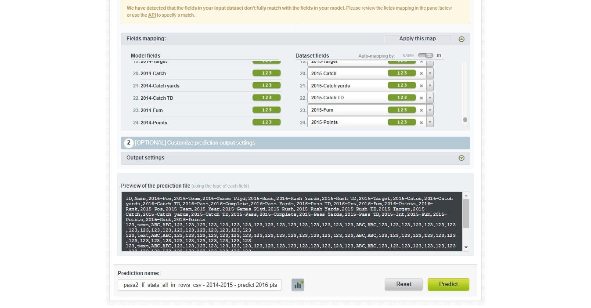Click the prediction preview scrollbar thumb
This screenshot has width=591, height=308.
pos(466,213)
